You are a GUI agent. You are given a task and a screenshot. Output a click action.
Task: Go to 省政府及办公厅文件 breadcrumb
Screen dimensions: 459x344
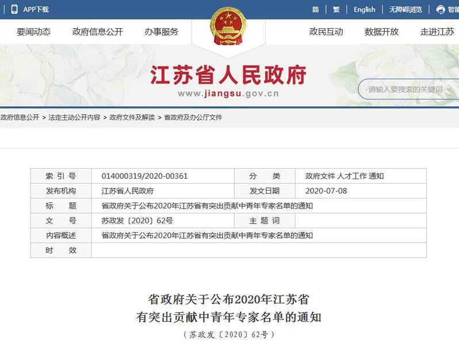tap(193, 117)
